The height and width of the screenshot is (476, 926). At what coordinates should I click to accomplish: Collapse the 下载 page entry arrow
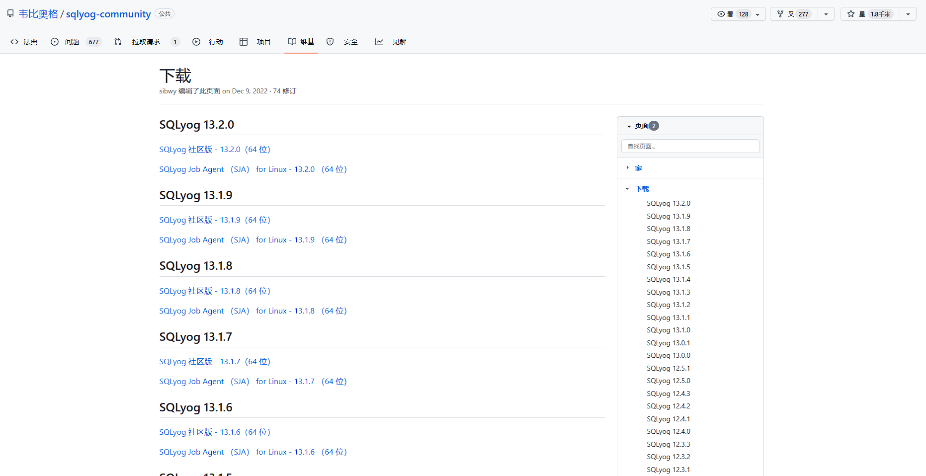click(x=627, y=189)
